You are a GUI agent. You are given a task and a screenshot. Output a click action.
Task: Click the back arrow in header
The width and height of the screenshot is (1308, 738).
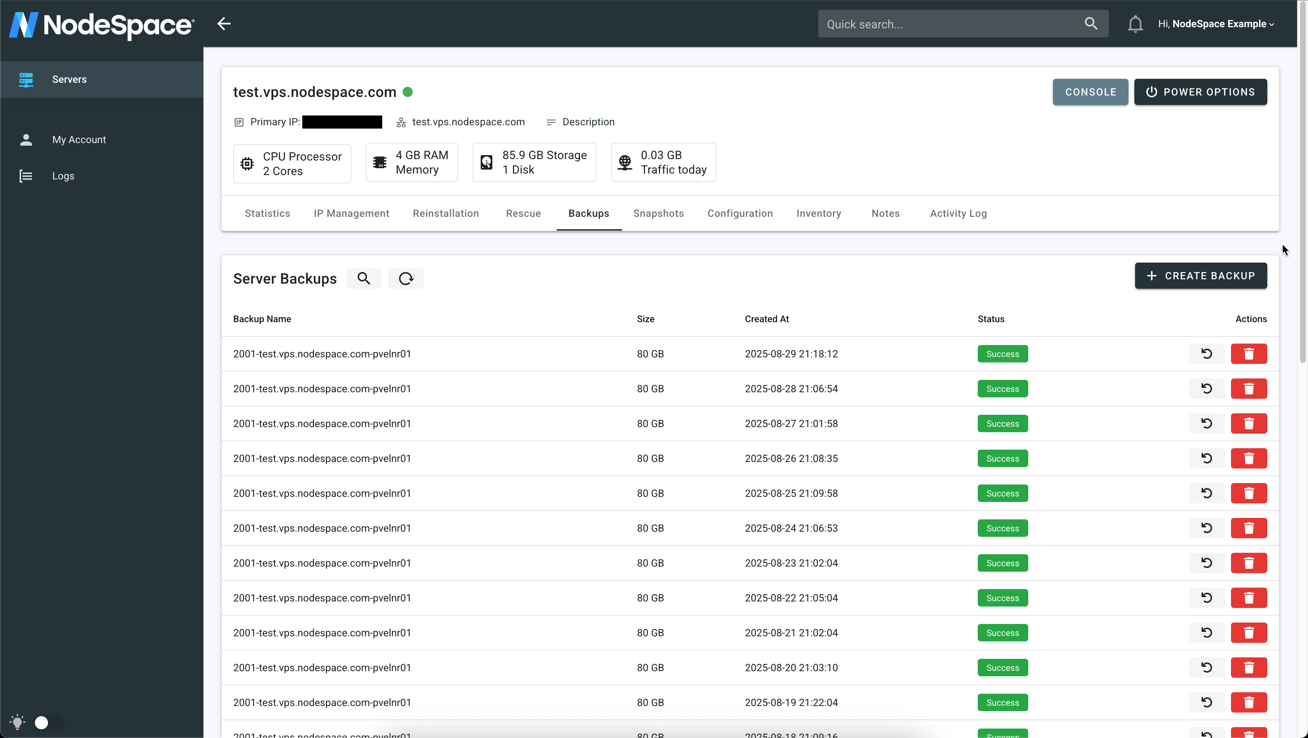point(224,24)
